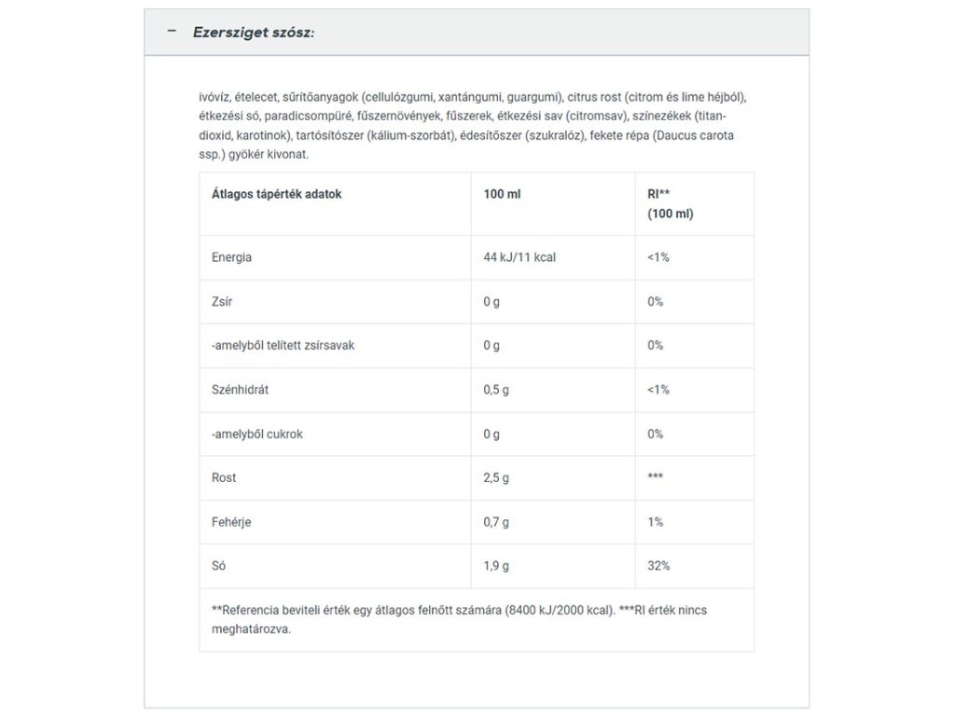Click the Átlagos tápérték adatok column header
The height and width of the screenshot is (716, 955).
[x=277, y=195]
